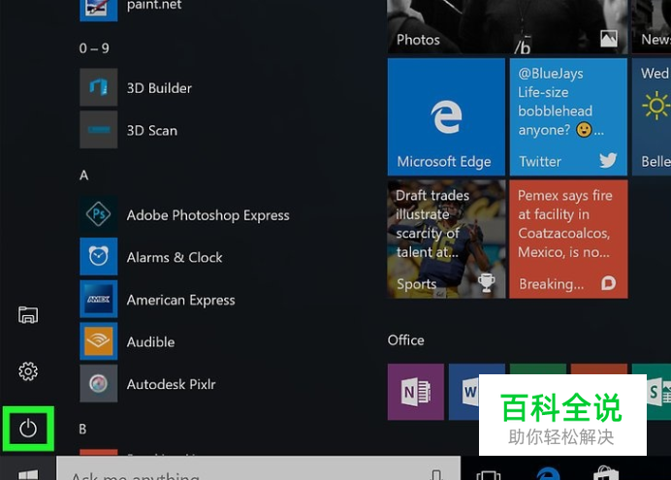Click the 3D Builder label

pyautogui.click(x=159, y=88)
